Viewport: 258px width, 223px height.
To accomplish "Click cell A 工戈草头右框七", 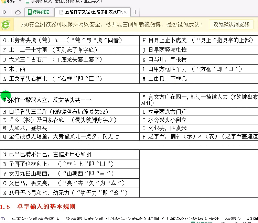I will pyautogui.click(x=69, y=79).
